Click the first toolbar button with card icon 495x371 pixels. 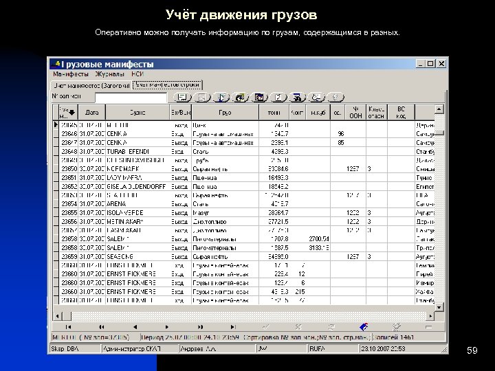point(182,98)
